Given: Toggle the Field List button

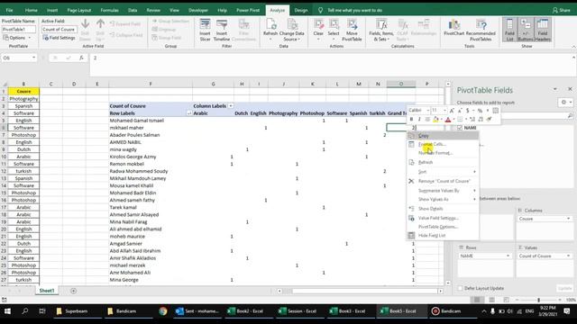Looking at the screenshot, I should coord(509,30).
